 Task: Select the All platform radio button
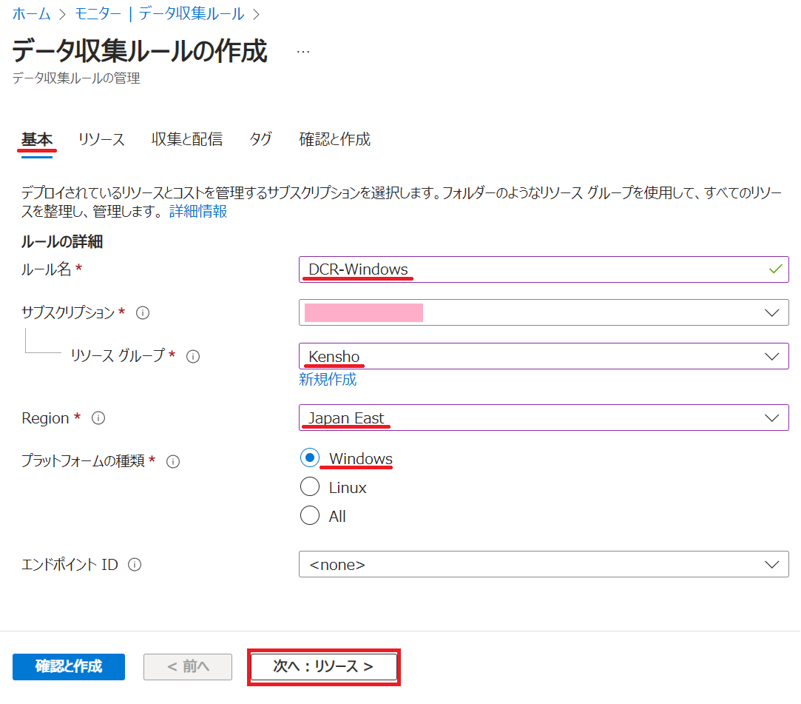click(310, 516)
